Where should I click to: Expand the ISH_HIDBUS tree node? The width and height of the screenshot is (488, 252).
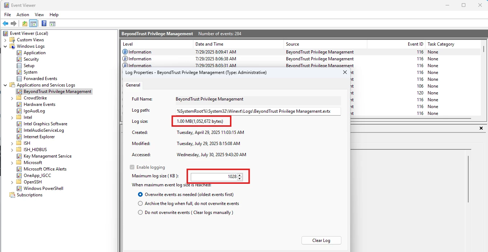click(x=12, y=150)
